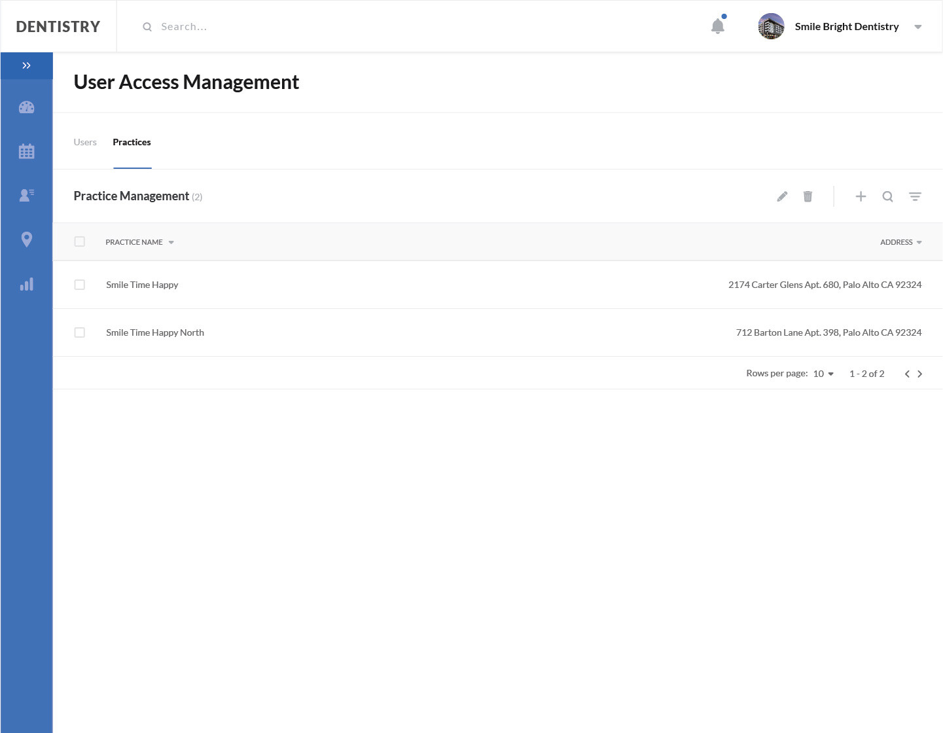This screenshot has width=943, height=733.
Task: Click the trash delete icon
Action: [808, 196]
